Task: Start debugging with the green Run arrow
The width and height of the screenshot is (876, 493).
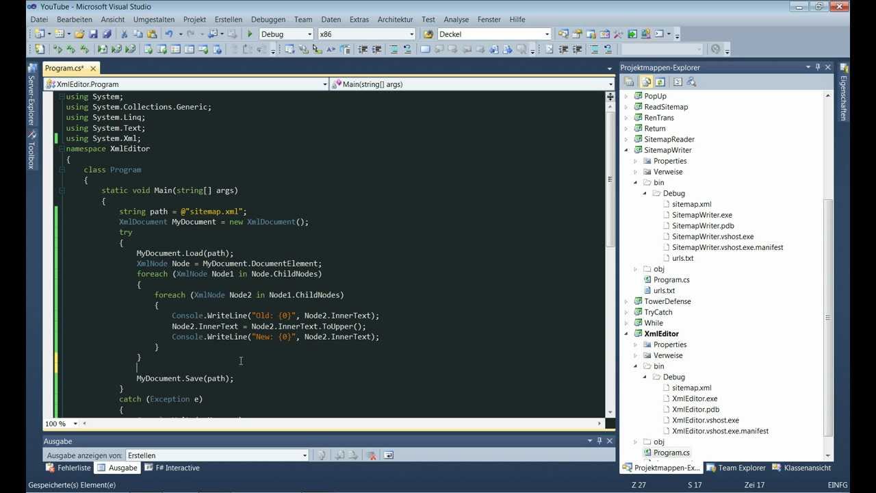Action: (249, 34)
